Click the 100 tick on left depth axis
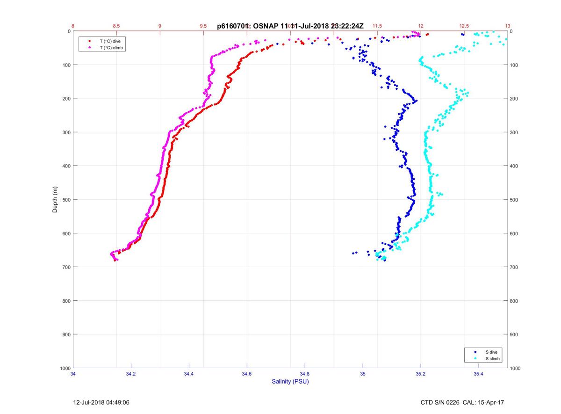The width and height of the screenshot is (561, 414). [x=66, y=65]
